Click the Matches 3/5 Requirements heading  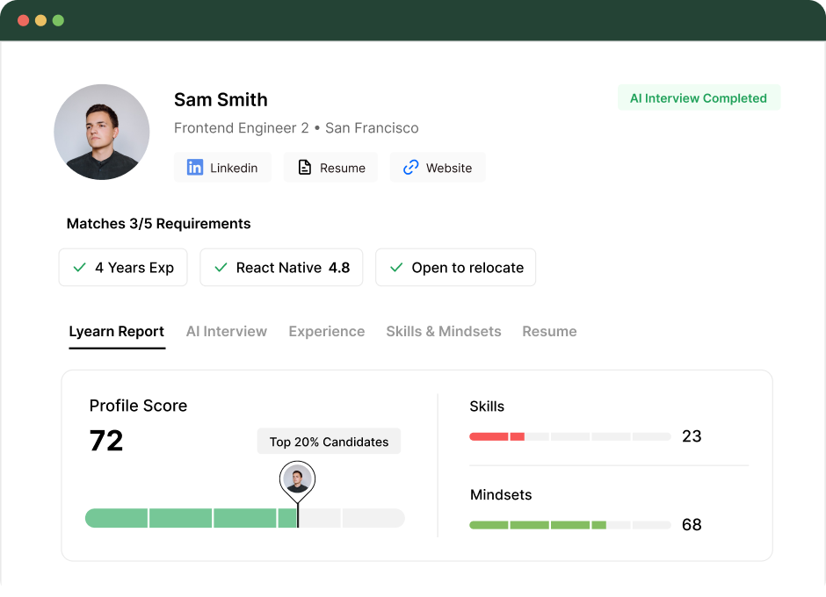pyautogui.click(x=158, y=224)
